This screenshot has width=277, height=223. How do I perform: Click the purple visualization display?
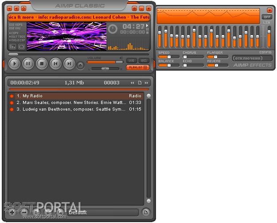click(x=66, y=36)
